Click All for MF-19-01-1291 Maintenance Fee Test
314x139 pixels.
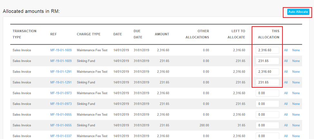click(x=286, y=72)
